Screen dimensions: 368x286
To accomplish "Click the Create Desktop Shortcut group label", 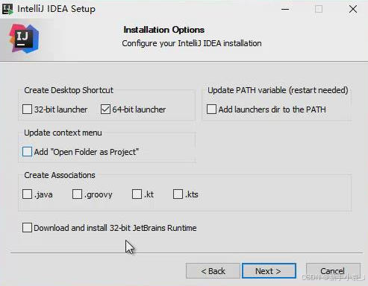I will click(x=69, y=90).
